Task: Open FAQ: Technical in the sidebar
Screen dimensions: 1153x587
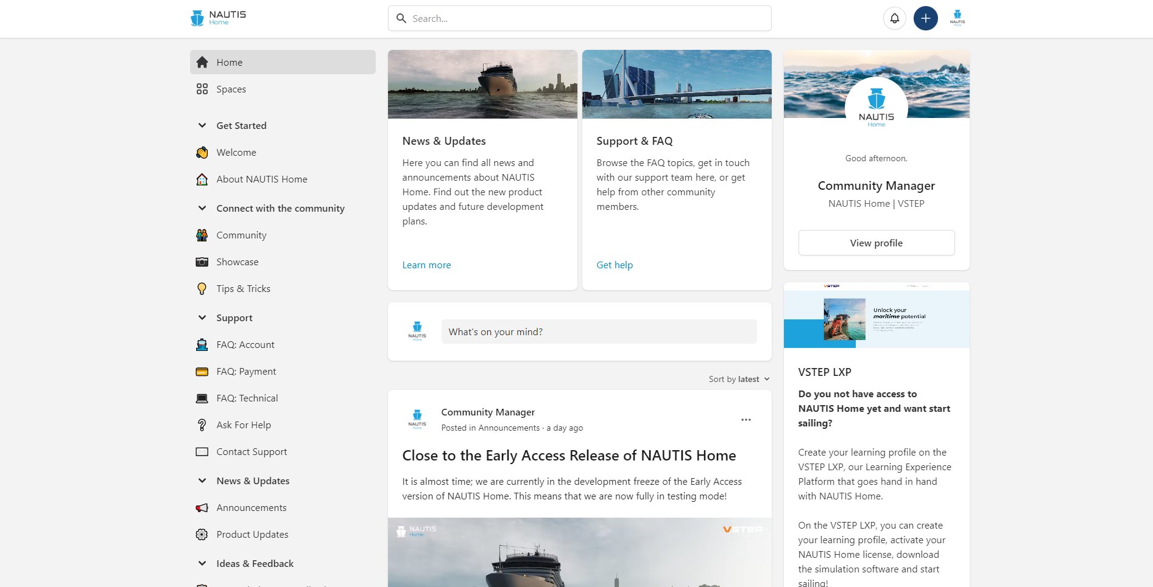Action: pos(283,398)
